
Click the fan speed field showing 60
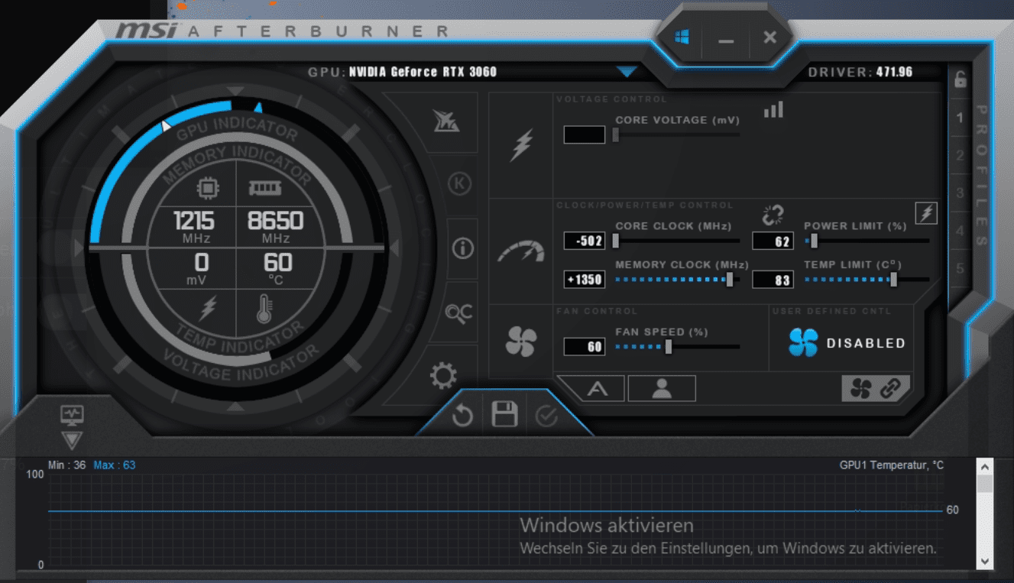click(585, 346)
